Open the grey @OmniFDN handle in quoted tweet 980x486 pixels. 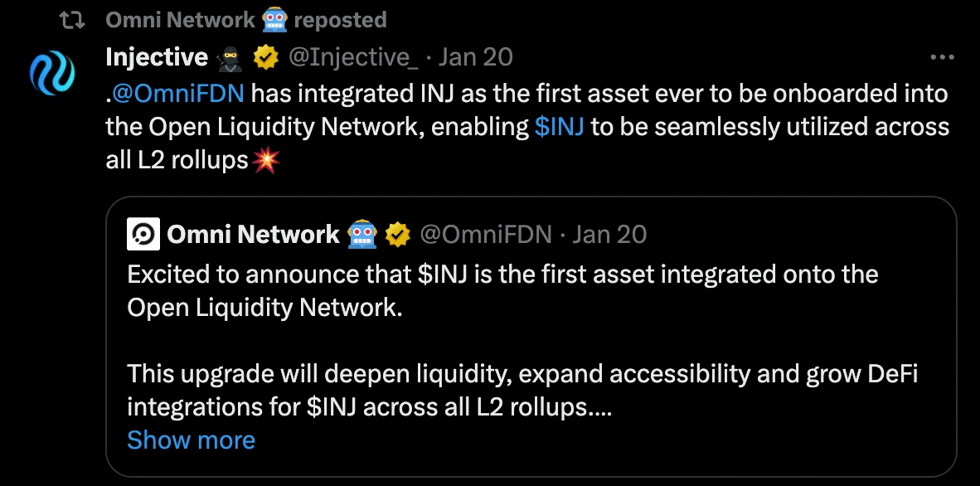[x=485, y=235]
